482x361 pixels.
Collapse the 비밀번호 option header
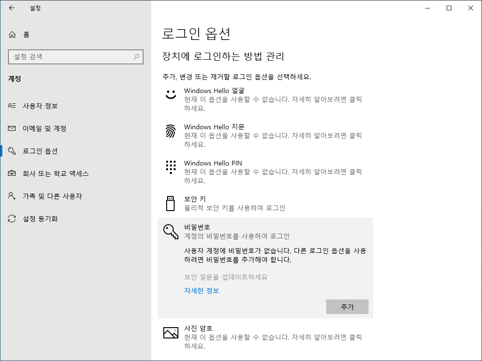click(265, 231)
